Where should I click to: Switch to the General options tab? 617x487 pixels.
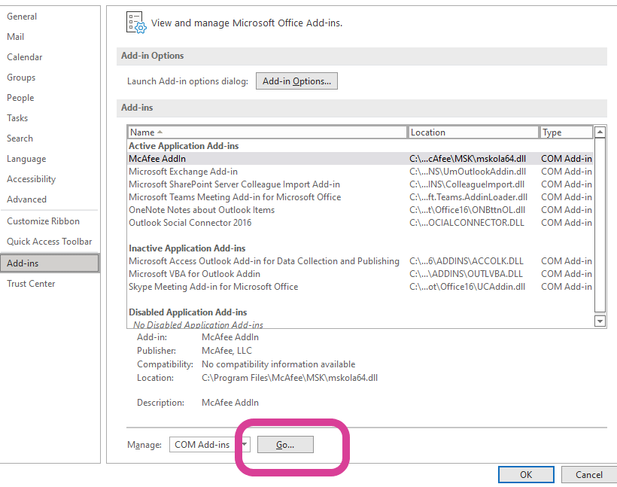click(x=22, y=17)
